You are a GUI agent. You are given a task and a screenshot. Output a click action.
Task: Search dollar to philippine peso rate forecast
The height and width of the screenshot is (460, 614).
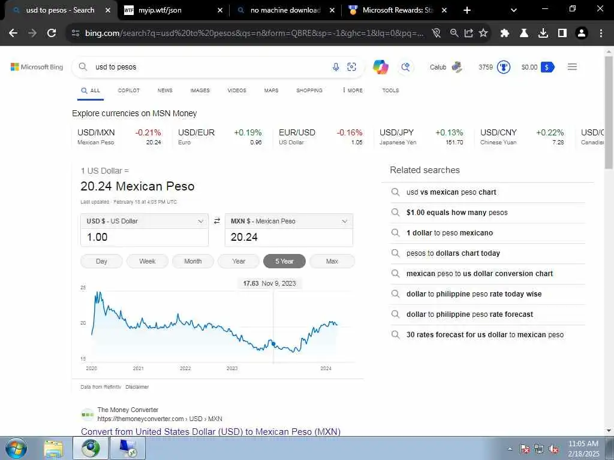pyautogui.click(x=469, y=314)
